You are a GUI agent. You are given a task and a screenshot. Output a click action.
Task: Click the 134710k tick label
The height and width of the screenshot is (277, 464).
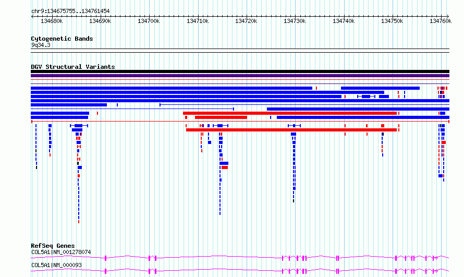click(198, 21)
